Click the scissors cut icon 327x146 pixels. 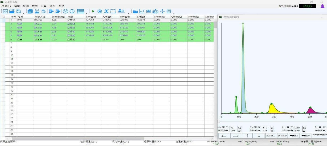37,11
